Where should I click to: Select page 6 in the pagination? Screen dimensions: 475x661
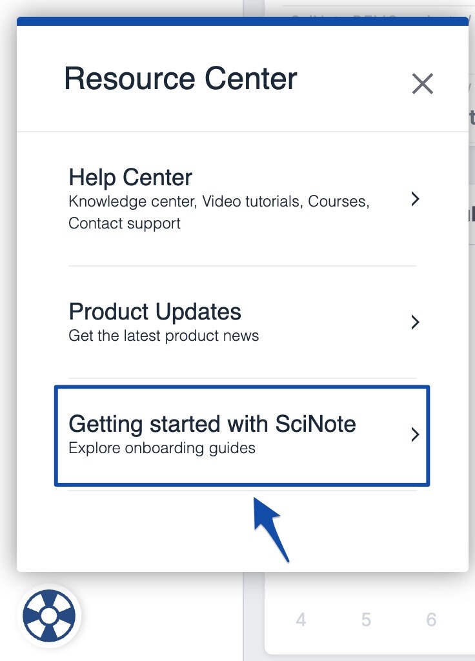coord(431,620)
